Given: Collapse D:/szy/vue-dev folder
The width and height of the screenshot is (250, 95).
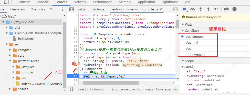Looking at the screenshot, I should 3,22.
